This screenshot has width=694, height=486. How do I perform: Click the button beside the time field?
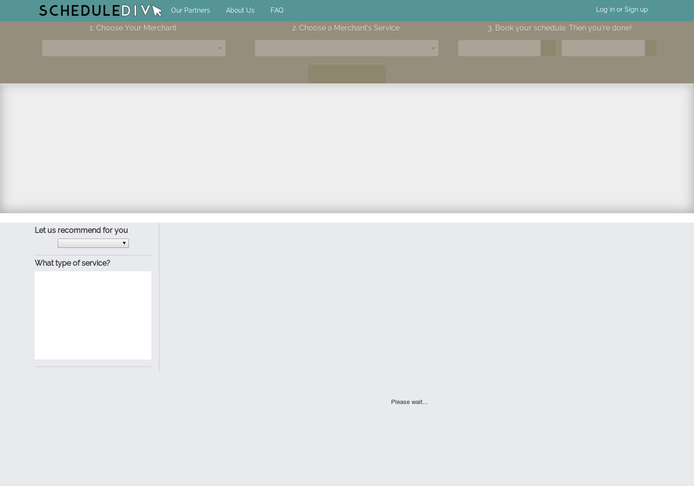pos(650,48)
